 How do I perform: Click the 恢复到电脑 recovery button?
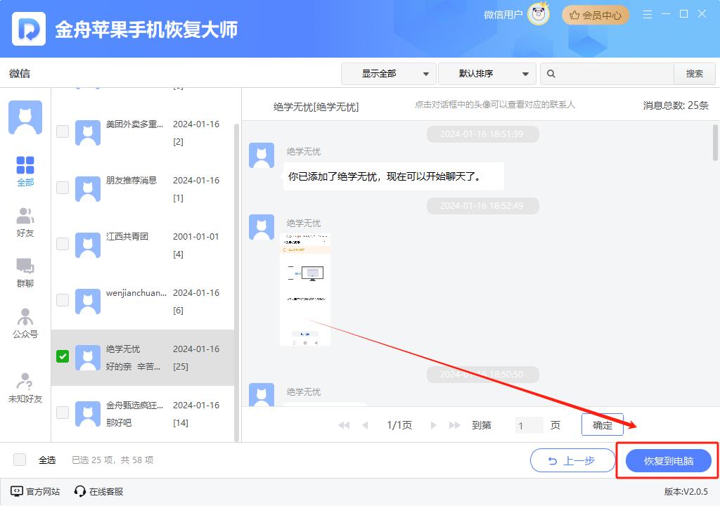[x=667, y=460]
